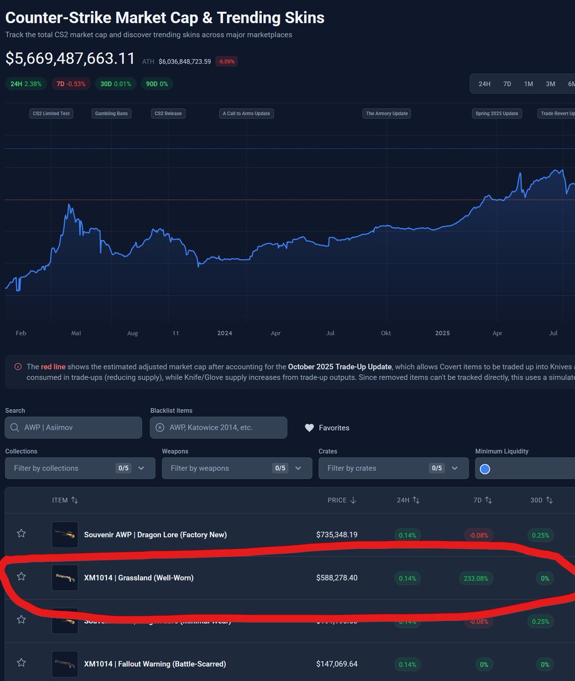Image resolution: width=575 pixels, height=681 pixels.
Task: Click the 7D -0.53% change badge
Action: (71, 84)
